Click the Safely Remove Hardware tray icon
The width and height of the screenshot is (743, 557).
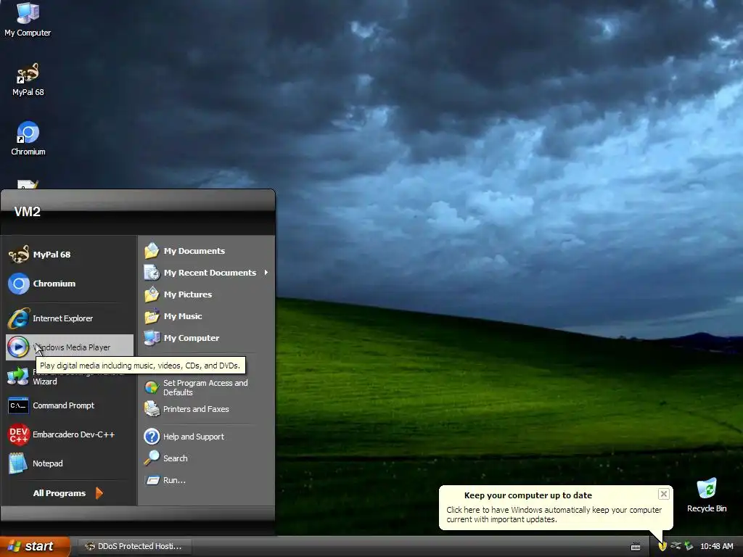click(x=689, y=546)
